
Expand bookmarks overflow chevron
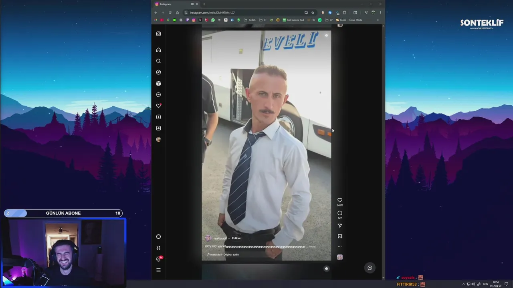tap(378, 20)
